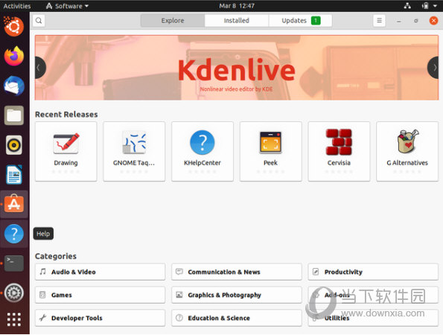The width and height of the screenshot is (443, 335).
Task: Go to next featured banner
Action: [433, 68]
